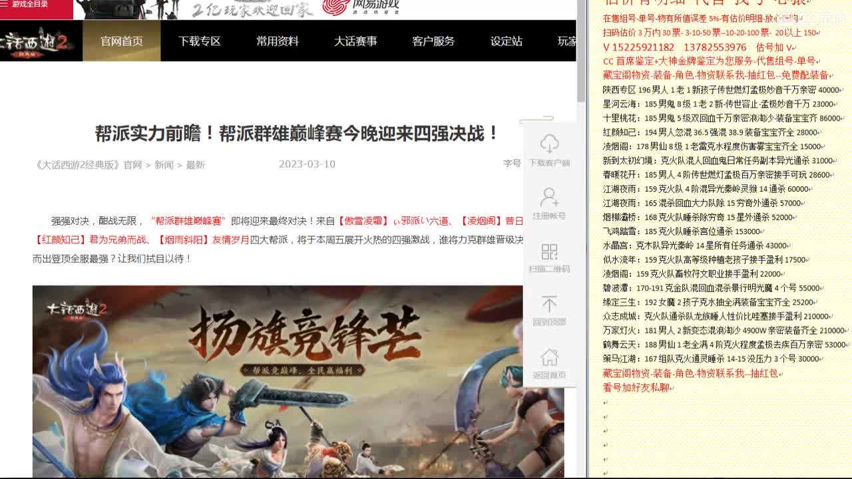Open 官网首页 navigation tab
The height and width of the screenshot is (479, 852).
(121, 41)
